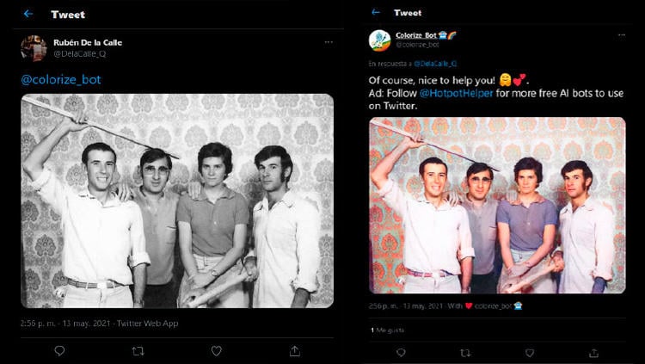Screen dimensions: 645x364
Task: Retweet Rubén De la Calle's tweet
Action: click(138, 351)
